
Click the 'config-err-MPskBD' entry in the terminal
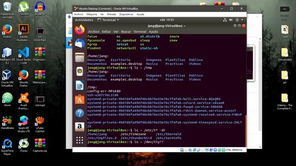click(x=104, y=91)
